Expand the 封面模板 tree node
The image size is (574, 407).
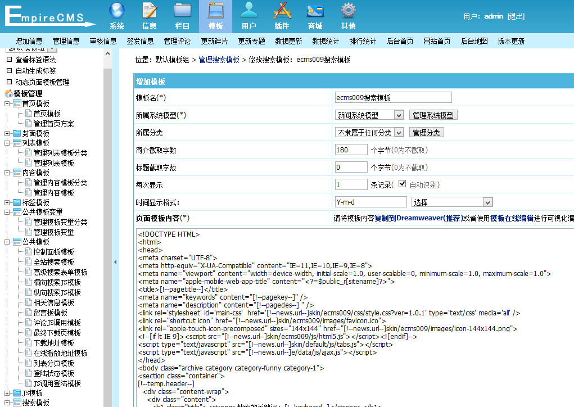[x=7, y=134]
